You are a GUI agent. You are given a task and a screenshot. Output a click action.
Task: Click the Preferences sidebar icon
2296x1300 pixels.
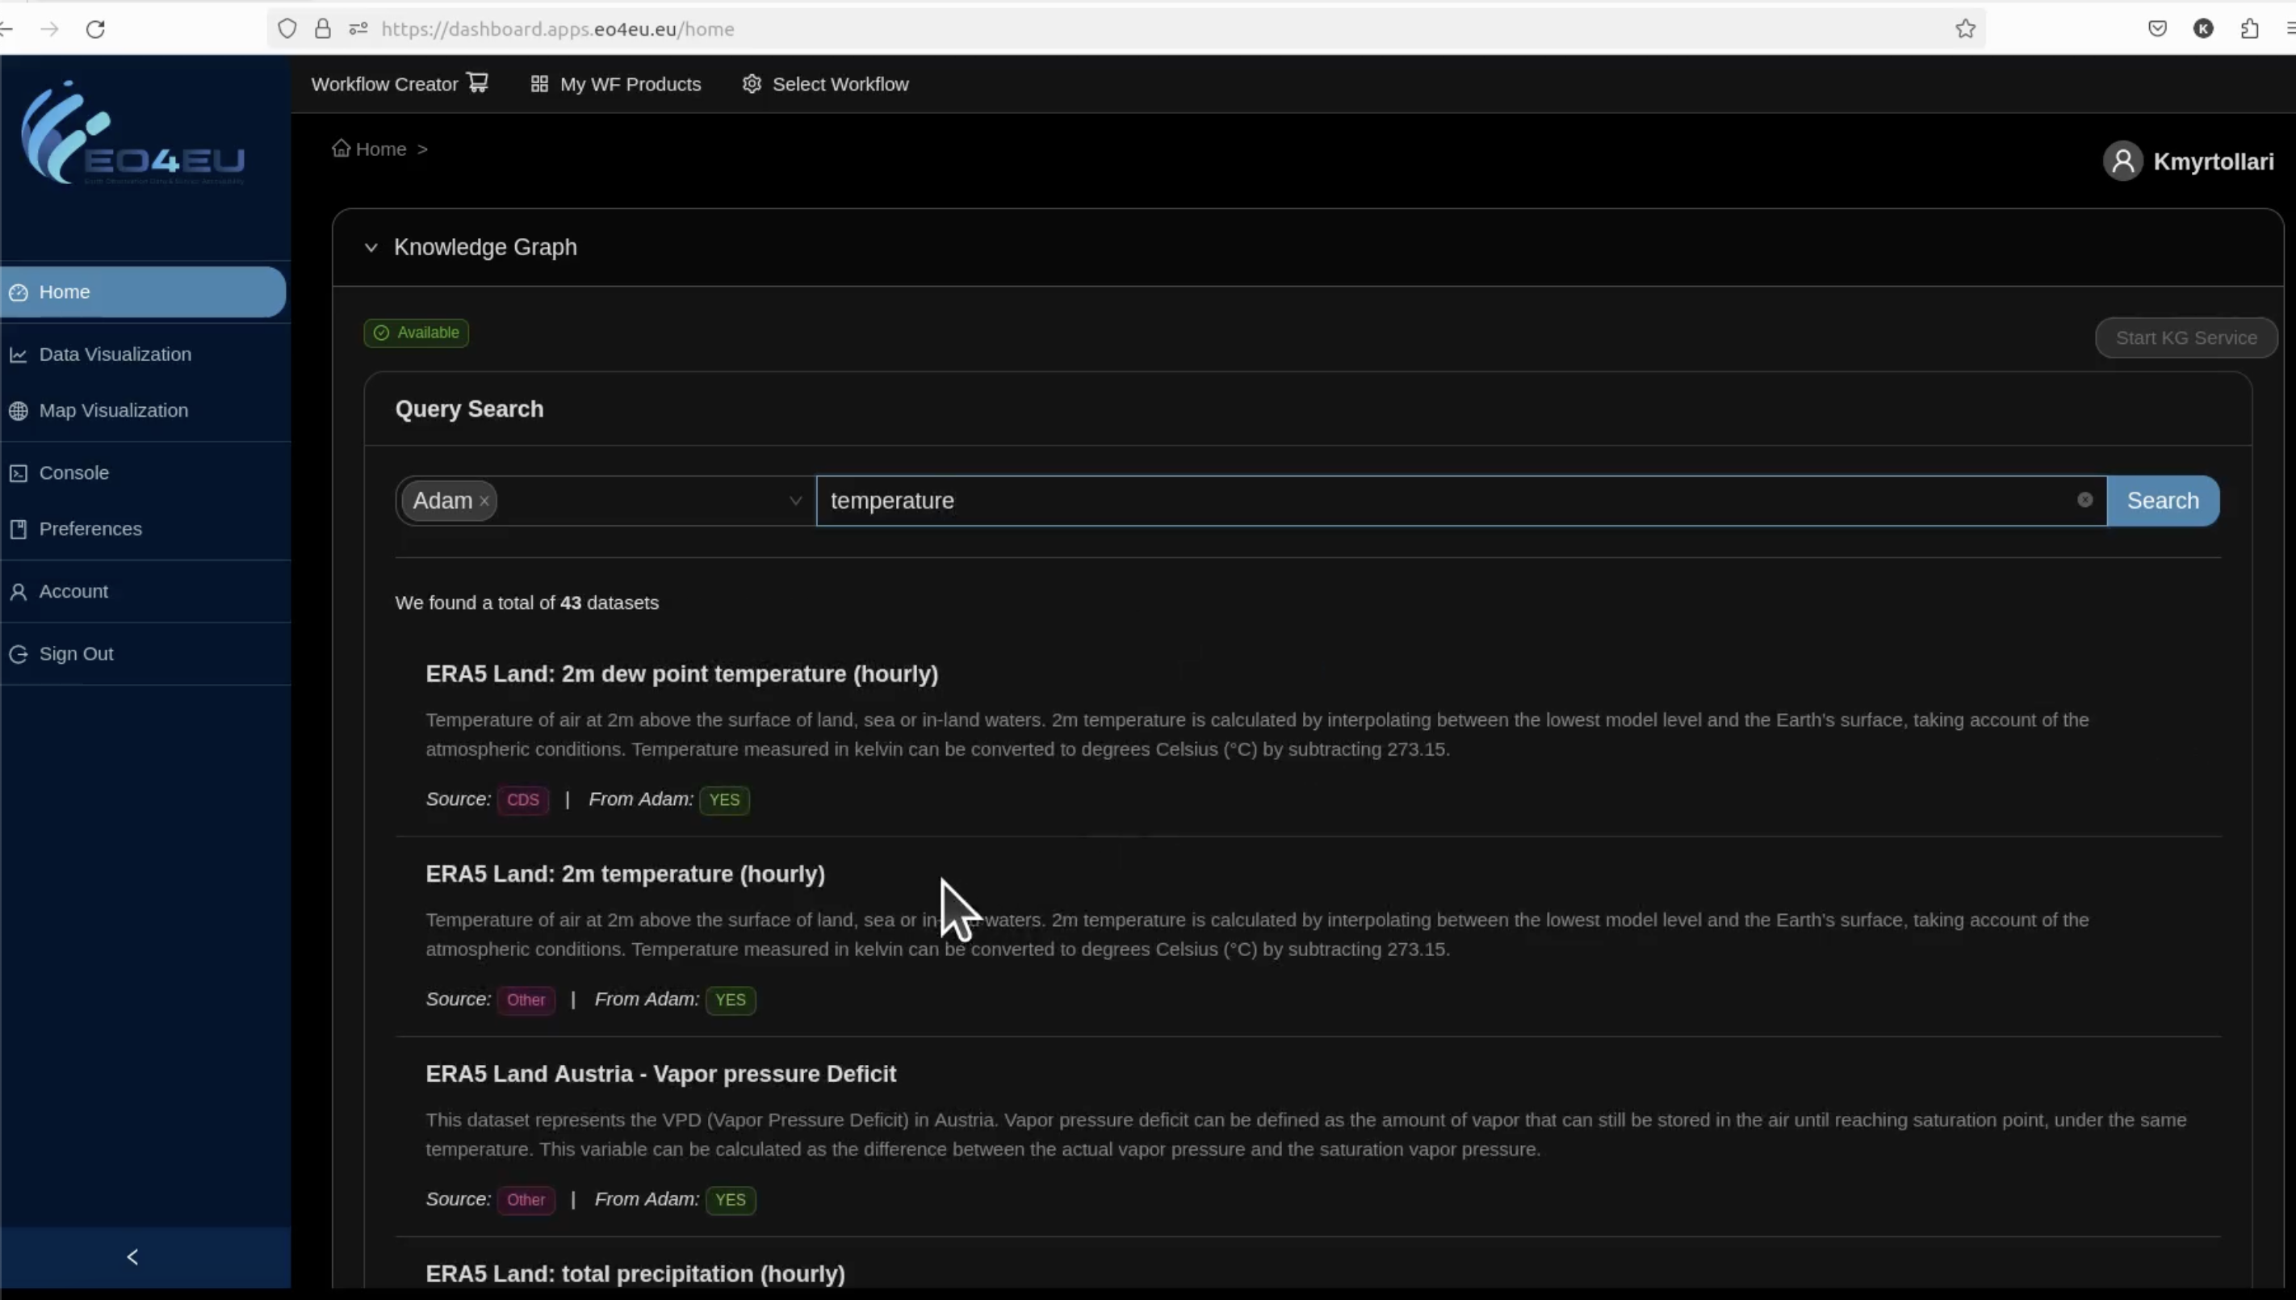coord(18,530)
